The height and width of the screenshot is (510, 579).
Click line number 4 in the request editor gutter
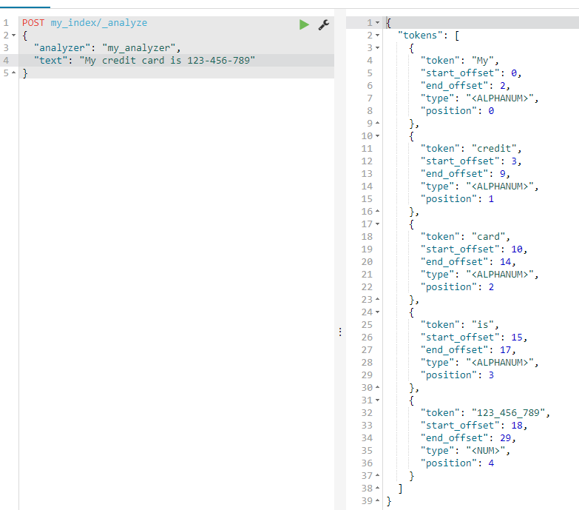pyautogui.click(x=6, y=61)
